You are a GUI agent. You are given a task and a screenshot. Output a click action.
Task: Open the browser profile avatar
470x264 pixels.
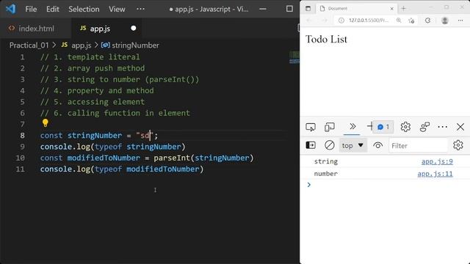(x=445, y=21)
